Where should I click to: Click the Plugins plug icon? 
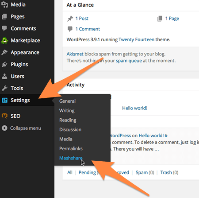tap(4, 64)
